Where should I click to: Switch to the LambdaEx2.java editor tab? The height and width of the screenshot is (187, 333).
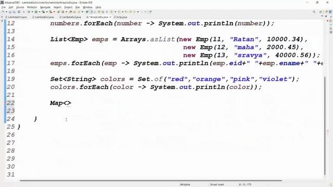click(x=43, y=17)
